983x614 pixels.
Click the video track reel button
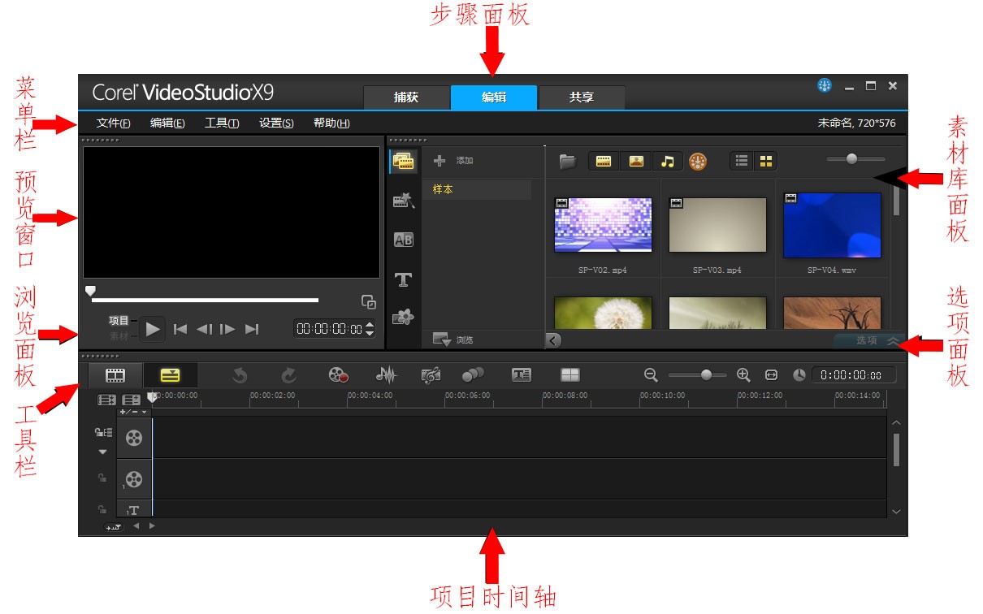coord(134,438)
